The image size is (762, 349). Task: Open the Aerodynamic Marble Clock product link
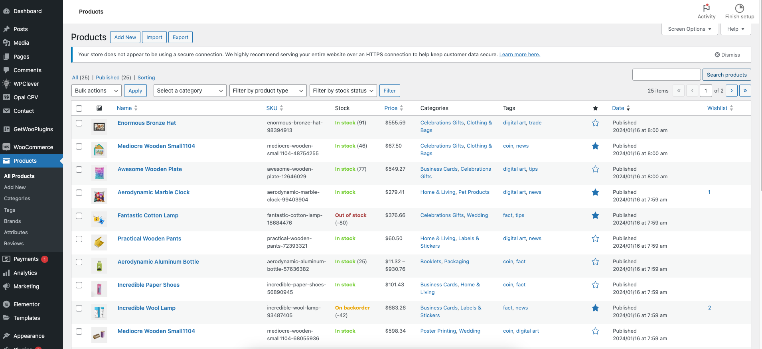[154, 192]
